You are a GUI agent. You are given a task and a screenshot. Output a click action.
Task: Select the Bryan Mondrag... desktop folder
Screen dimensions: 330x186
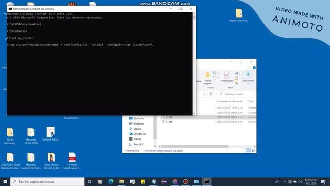pyautogui.click(x=10, y=136)
